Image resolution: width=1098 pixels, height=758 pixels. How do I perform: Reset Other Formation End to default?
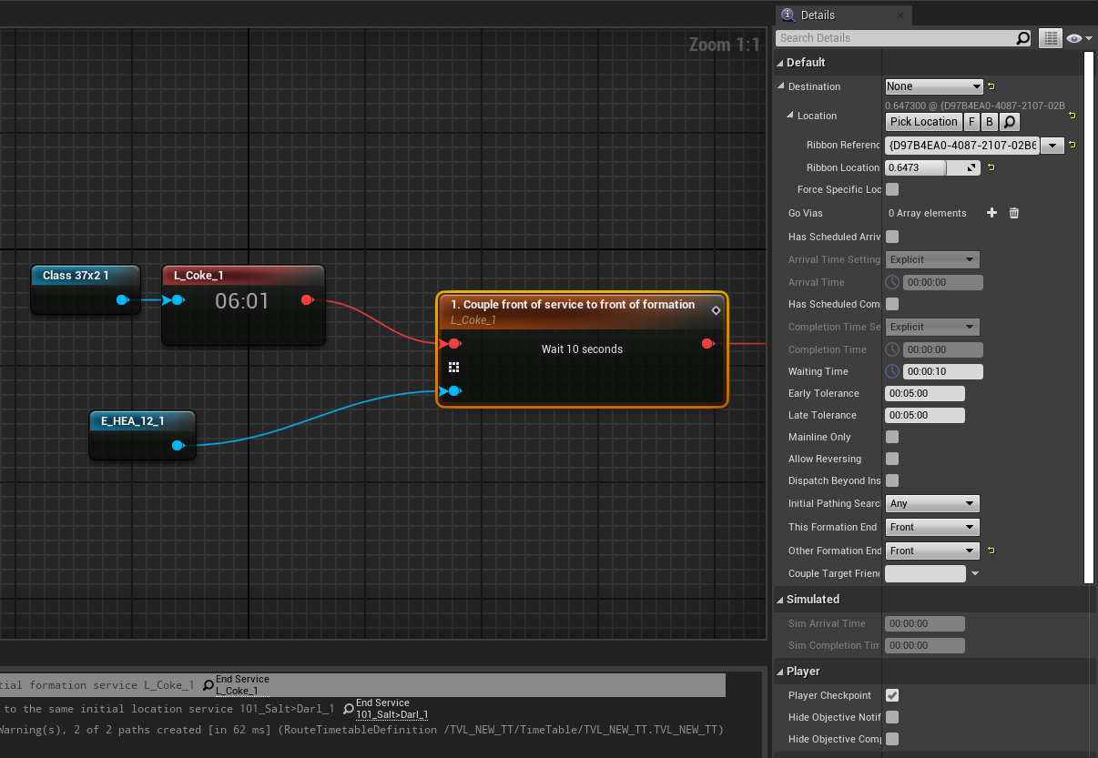click(x=991, y=551)
